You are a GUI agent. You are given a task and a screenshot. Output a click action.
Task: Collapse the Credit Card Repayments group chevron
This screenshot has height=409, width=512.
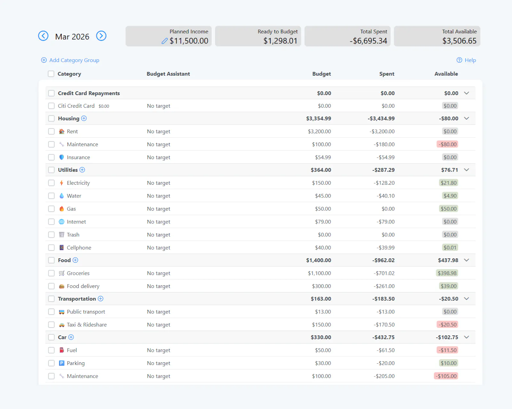[467, 93]
